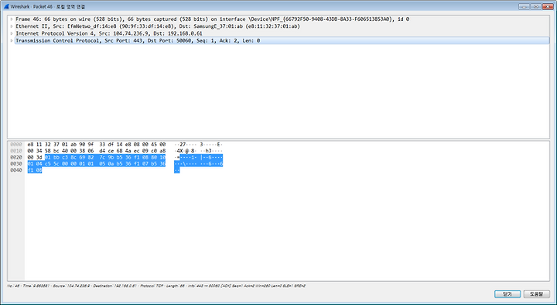Viewport: 557px width, 305px height.
Task: Expand the Transmission Control Protocol node
Action: tap(12, 40)
